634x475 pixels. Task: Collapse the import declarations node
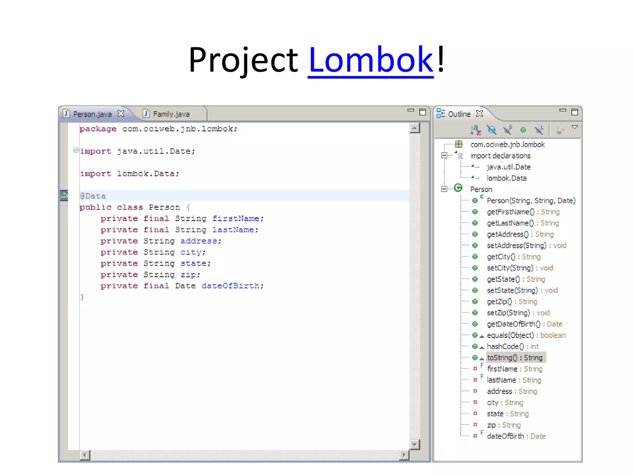pos(444,156)
